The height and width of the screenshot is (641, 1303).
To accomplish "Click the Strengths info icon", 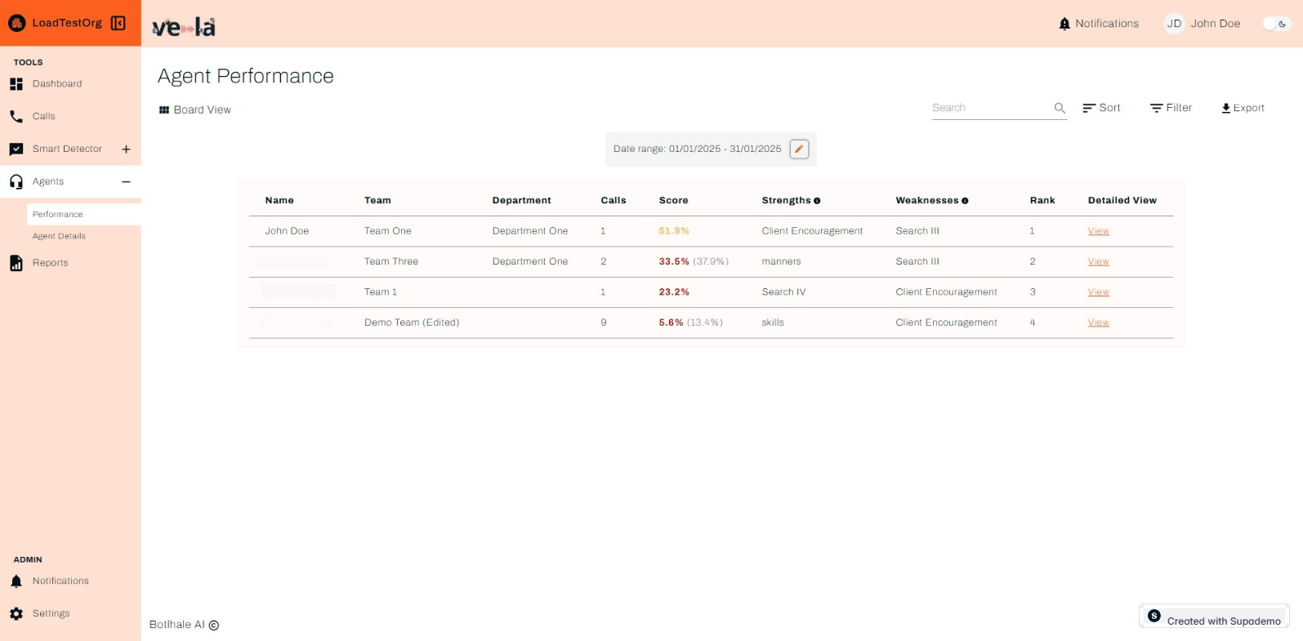I will point(817,201).
